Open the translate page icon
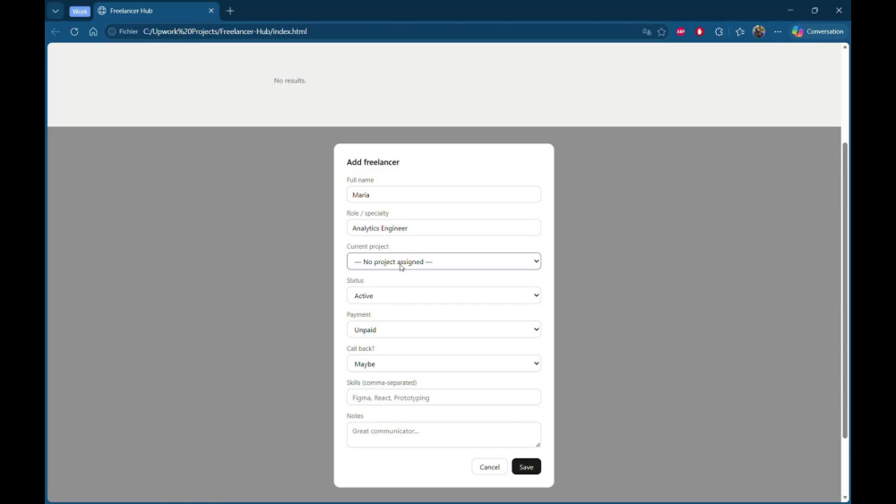Viewport: 896px width, 504px height. tap(646, 31)
